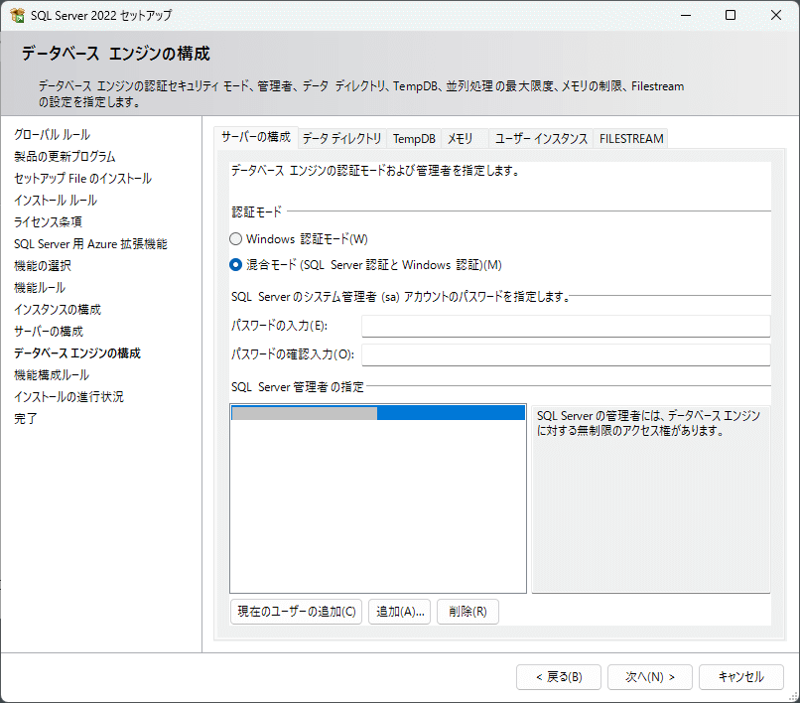
Task: Open the ユーザー インスタンス tab
Action: 541,138
